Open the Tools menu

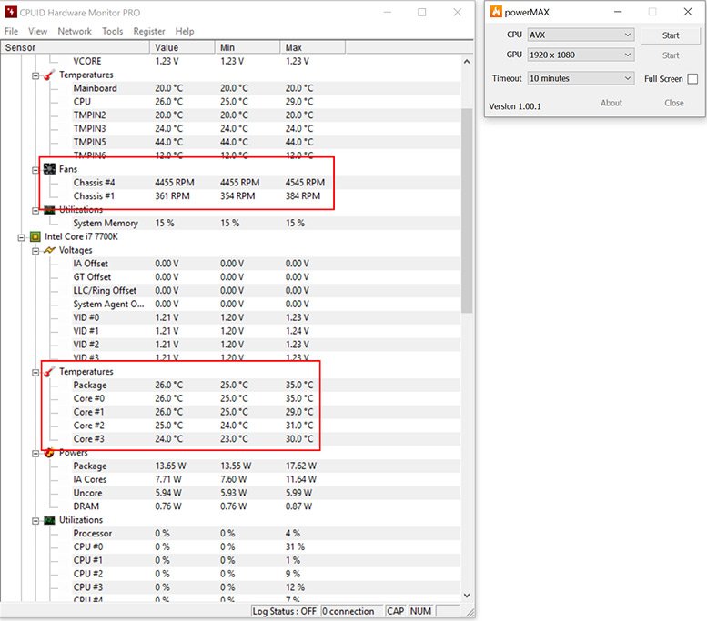tap(112, 31)
